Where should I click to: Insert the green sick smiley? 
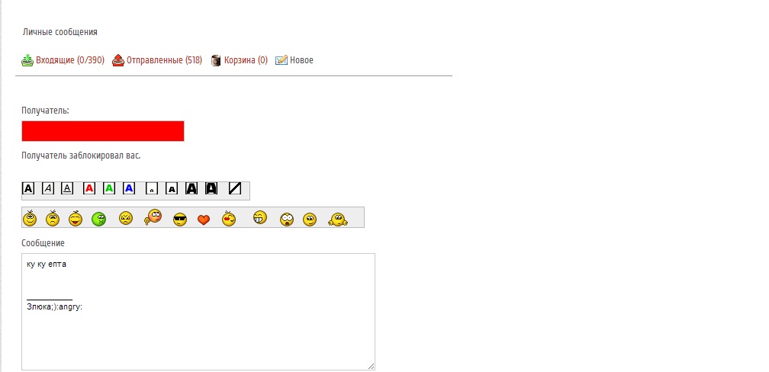click(x=99, y=219)
